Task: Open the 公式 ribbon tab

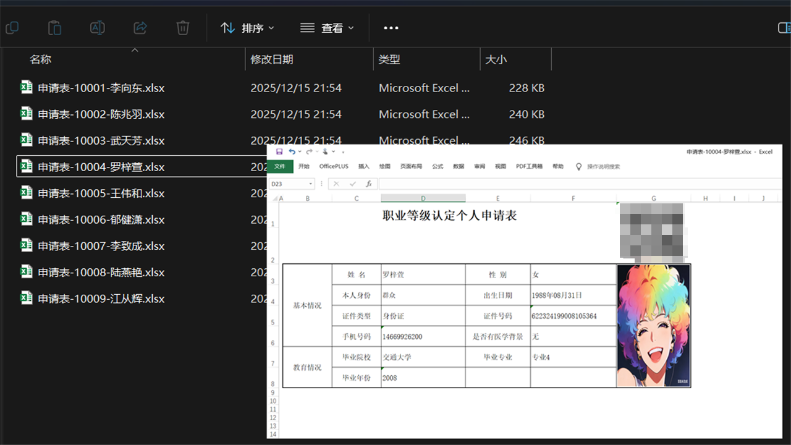Action: click(x=438, y=166)
